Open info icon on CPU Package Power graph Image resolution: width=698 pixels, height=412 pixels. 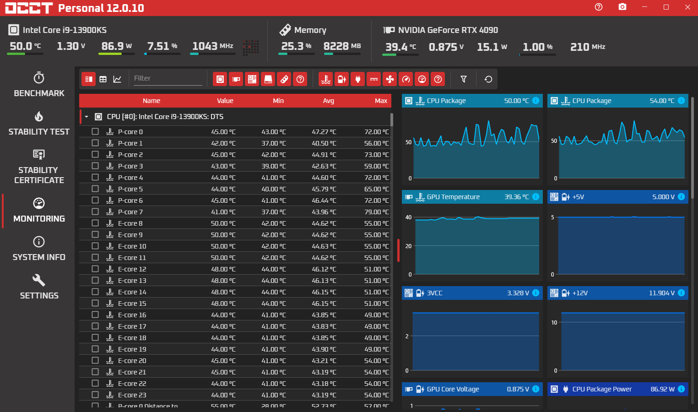tap(682, 389)
